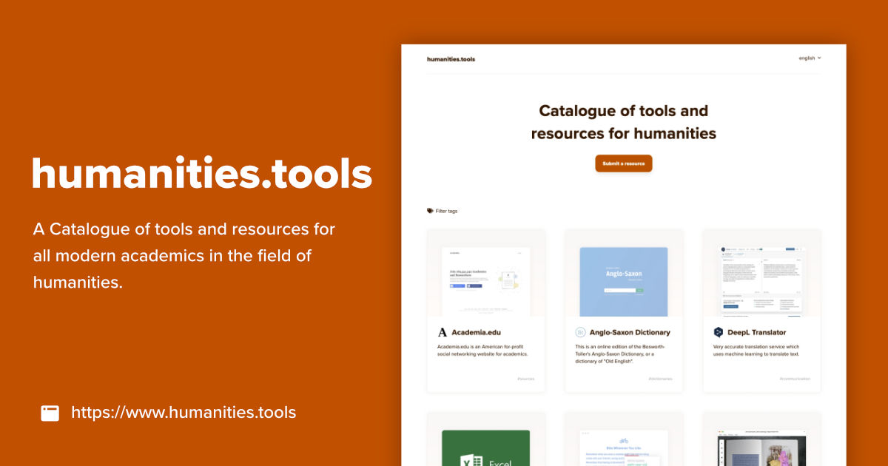
Task: Click the browser icon next to the URL
Action: (x=50, y=412)
